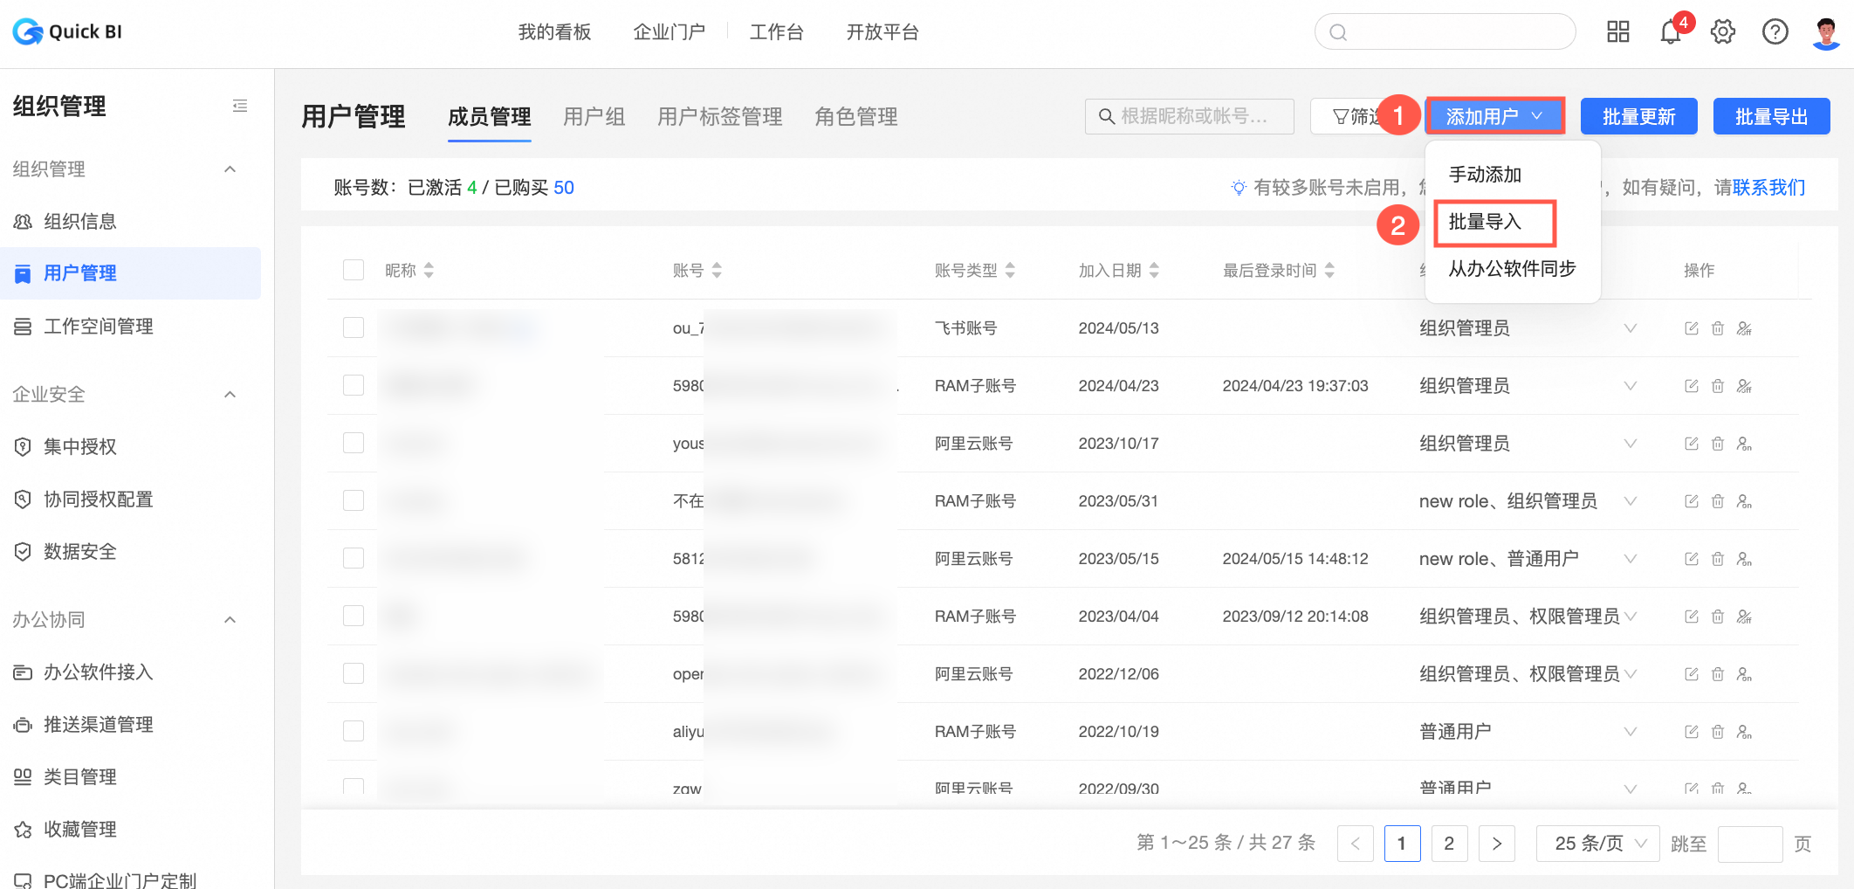Edit the user joined 2022/12/06
This screenshot has height=889, width=1854.
[x=1692, y=674]
